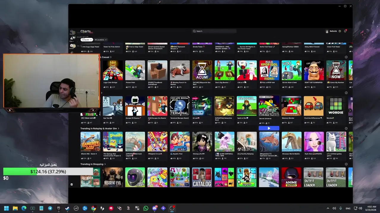Image resolution: width=380 pixels, height=213 pixels.
Task: Open Memory Murder game thumbnail
Action: (292, 106)
